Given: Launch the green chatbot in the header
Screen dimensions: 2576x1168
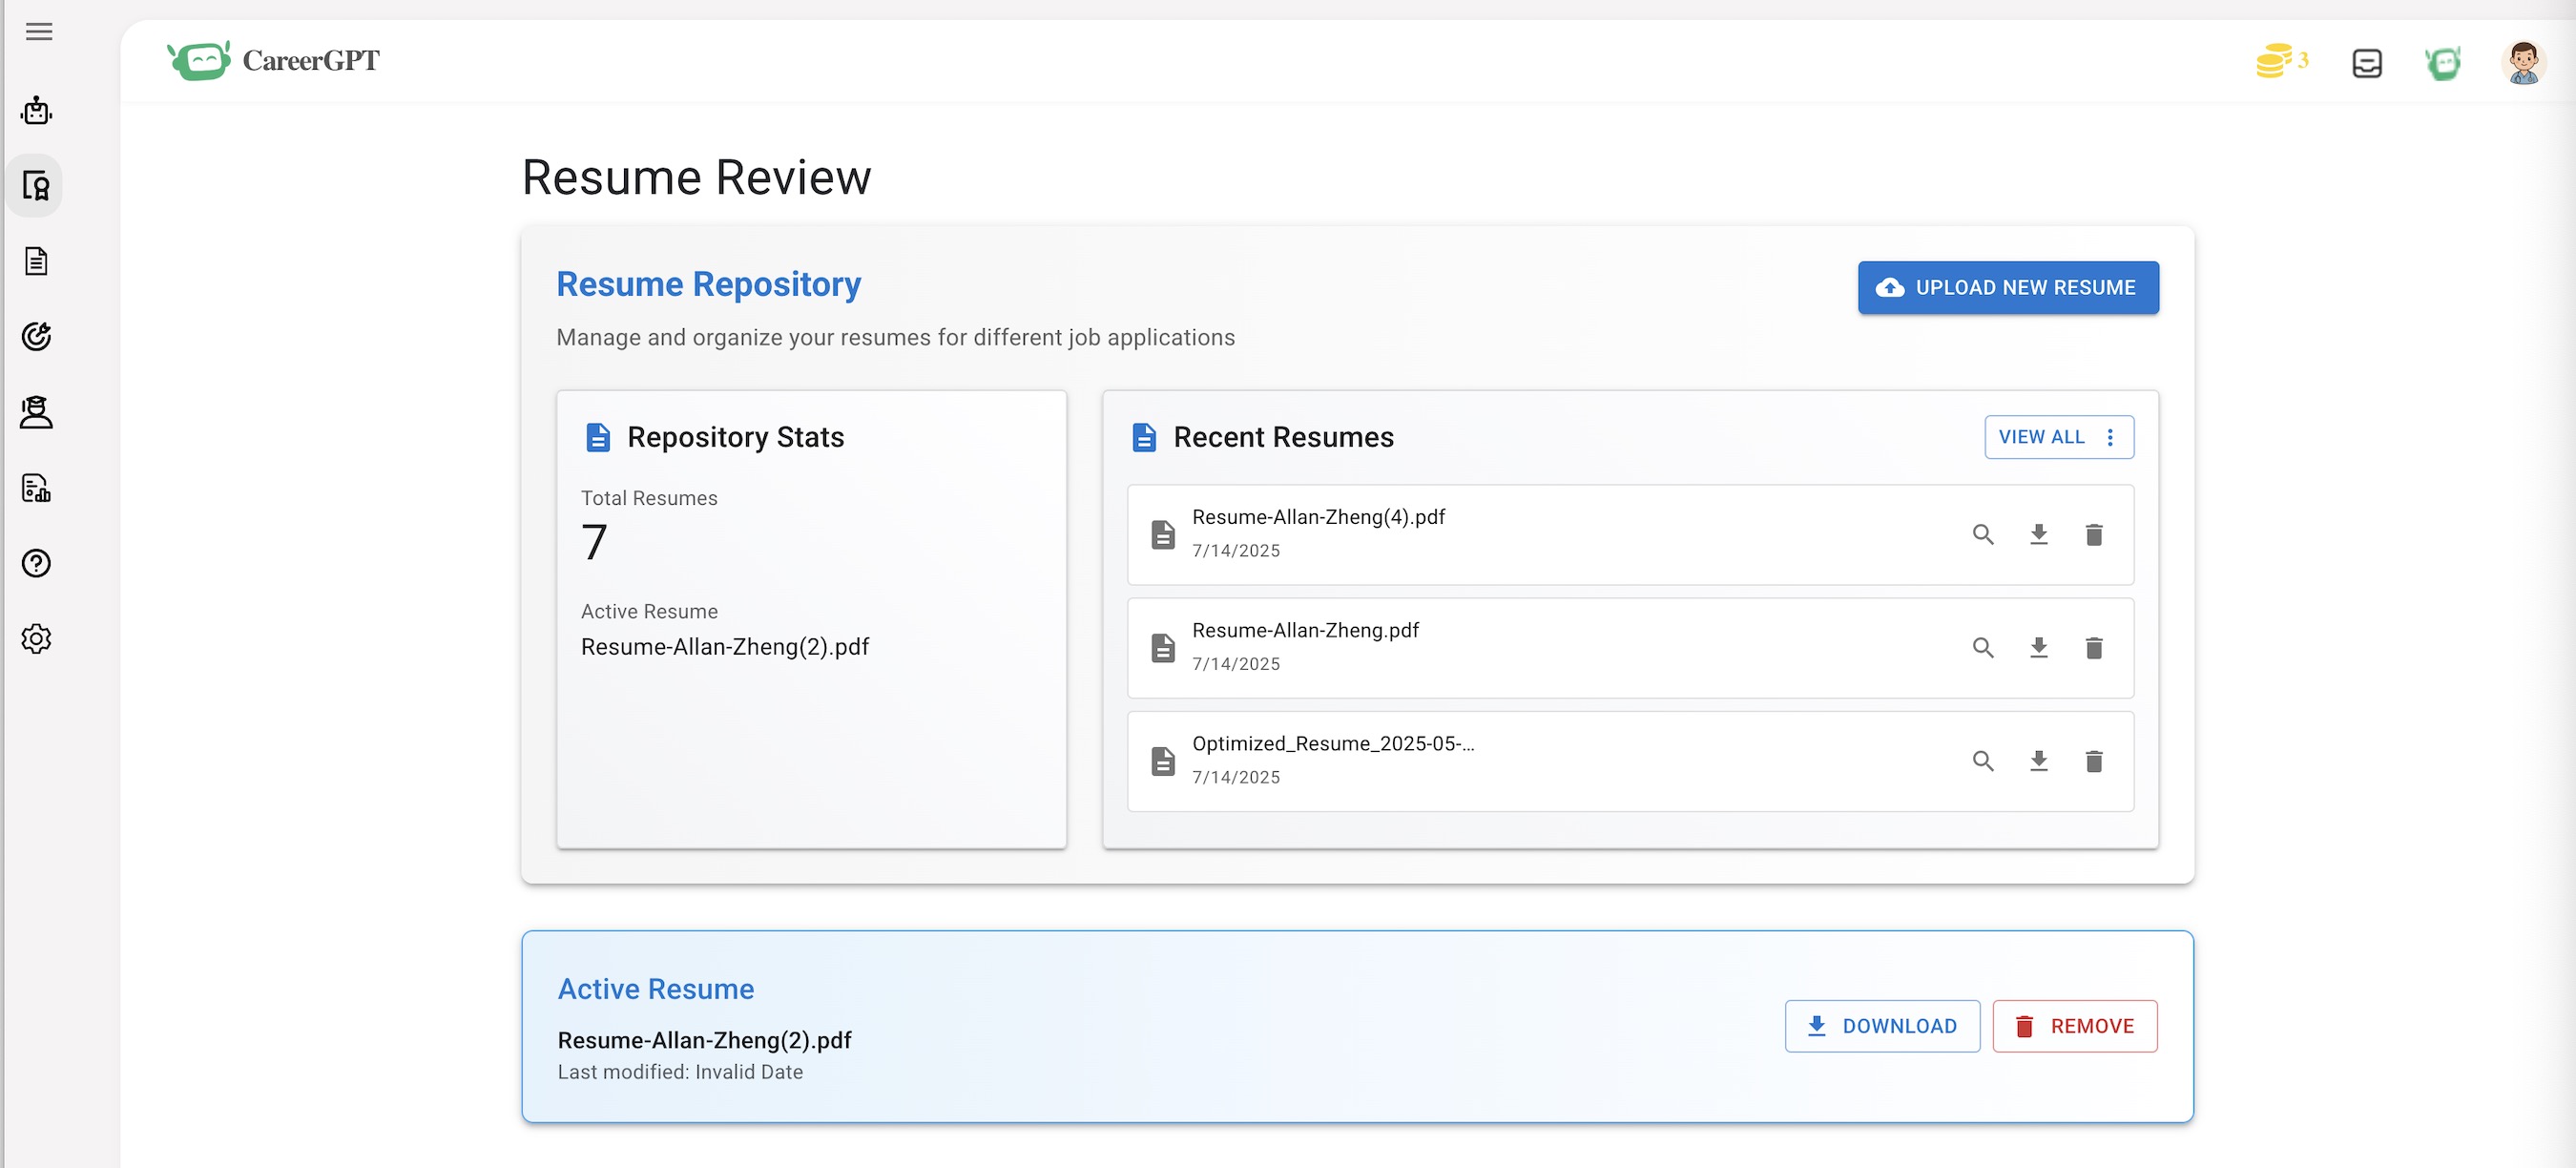Looking at the screenshot, I should [x=2443, y=62].
